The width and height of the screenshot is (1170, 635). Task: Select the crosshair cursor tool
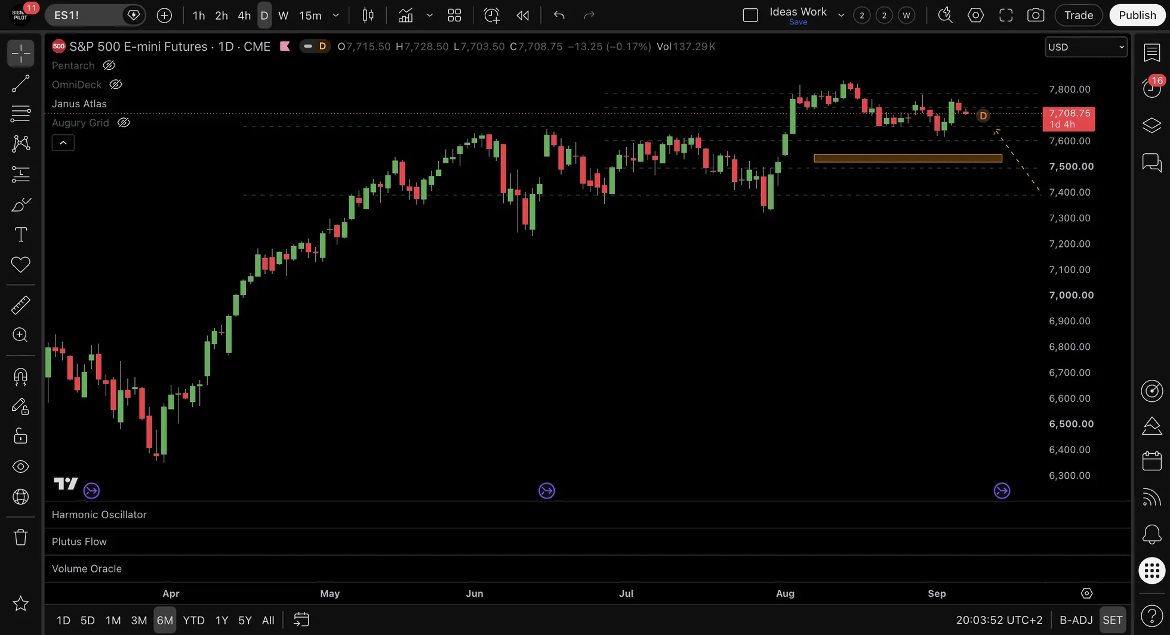21,54
